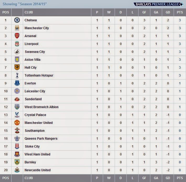
Task: Open the Swansea City badge
Action: pos(17,52)
